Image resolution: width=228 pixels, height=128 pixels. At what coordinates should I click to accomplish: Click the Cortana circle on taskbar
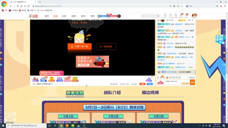coord(49,125)
